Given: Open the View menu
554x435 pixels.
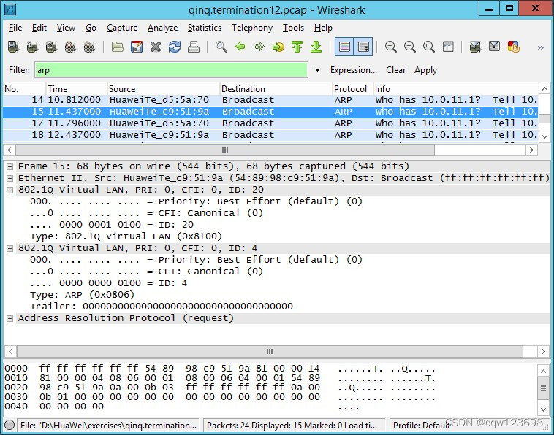Looking at the screenshot, I should click(x=66, y=28).
